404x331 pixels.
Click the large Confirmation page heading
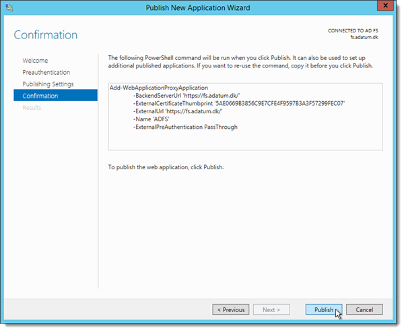click(x=46, y=35)
